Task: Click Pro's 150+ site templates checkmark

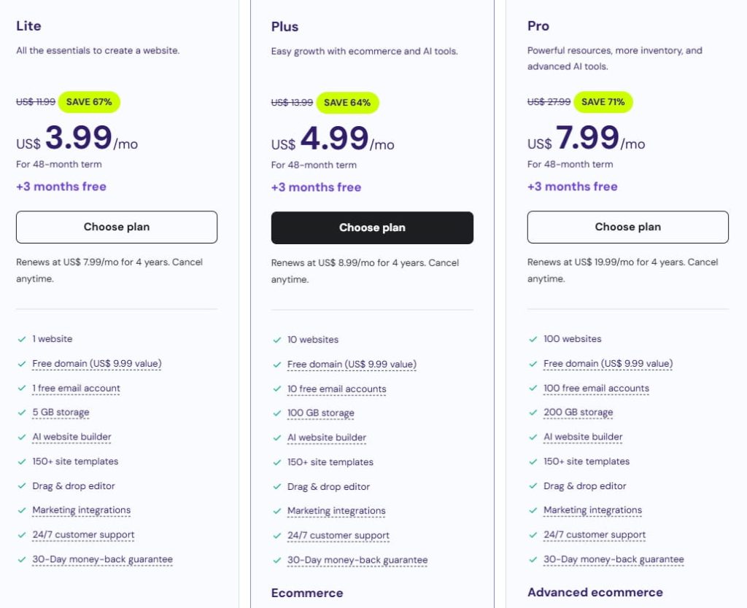Action: click(533, 461)
